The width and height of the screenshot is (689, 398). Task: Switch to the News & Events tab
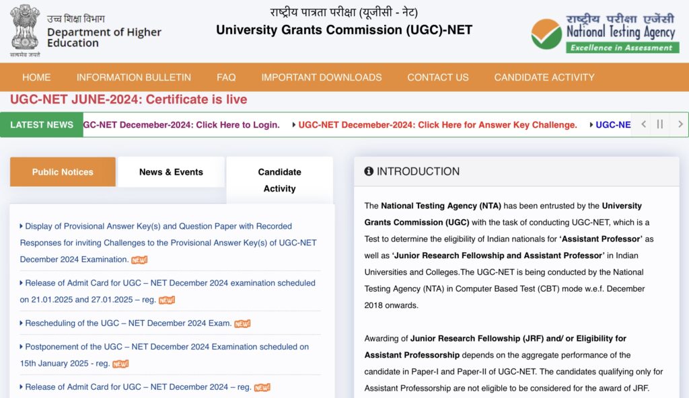tap(171, 171)
